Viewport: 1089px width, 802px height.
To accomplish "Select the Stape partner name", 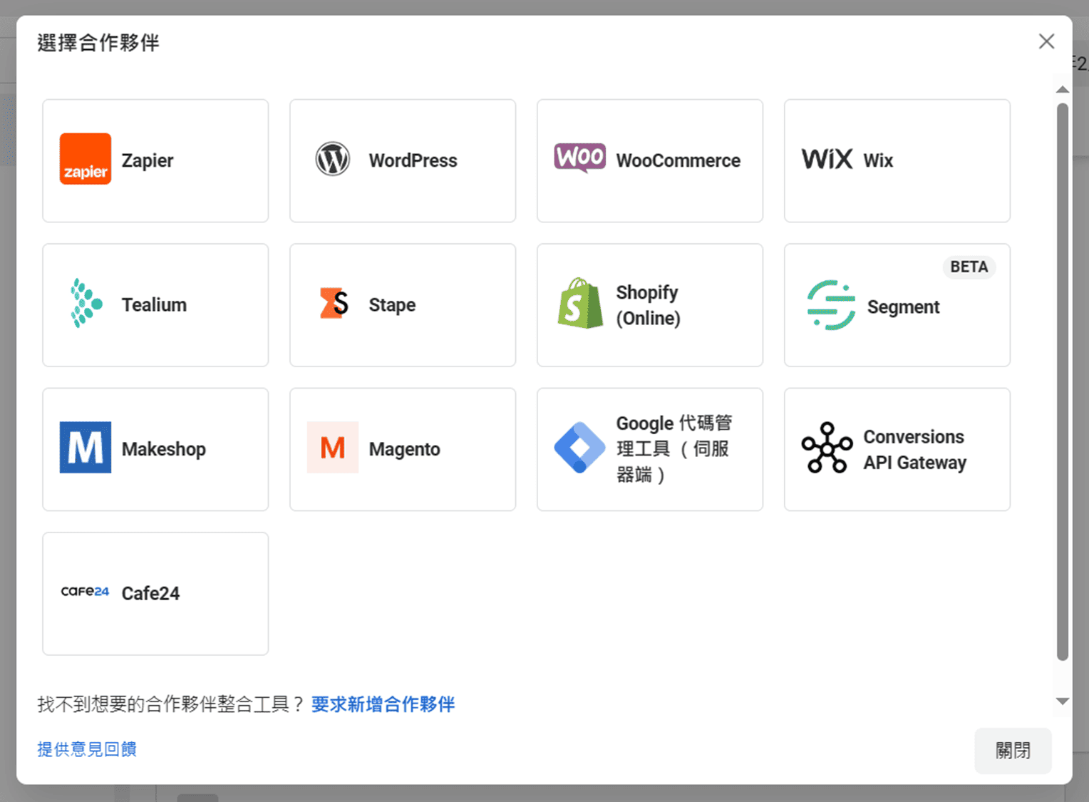I will 392,305.
